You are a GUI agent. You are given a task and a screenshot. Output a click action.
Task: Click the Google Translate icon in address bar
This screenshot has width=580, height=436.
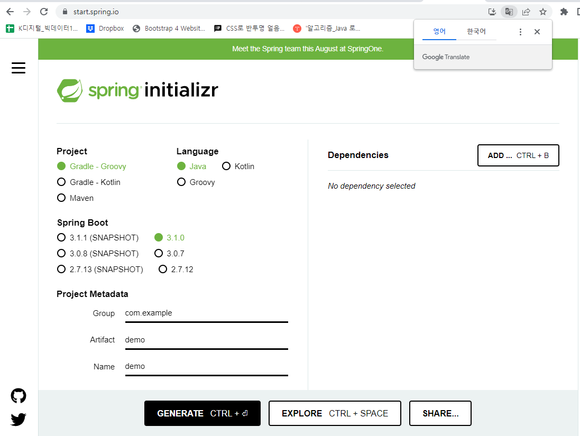point(509,12)
